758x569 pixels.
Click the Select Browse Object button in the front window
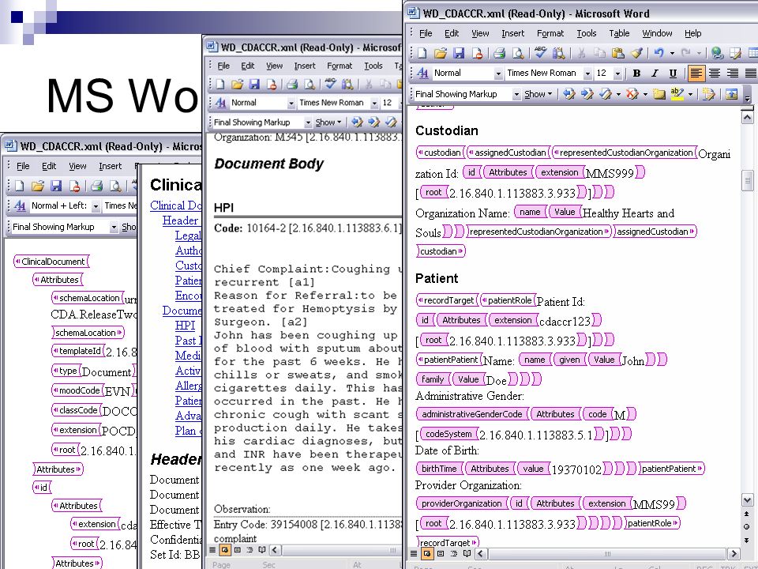747,526
